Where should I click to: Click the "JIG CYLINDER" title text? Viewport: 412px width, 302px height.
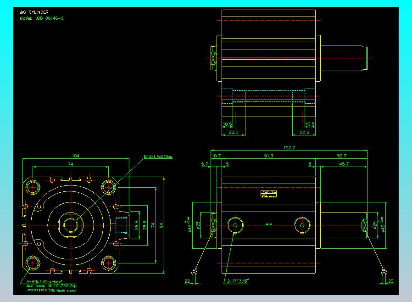[x=34, y=12]
